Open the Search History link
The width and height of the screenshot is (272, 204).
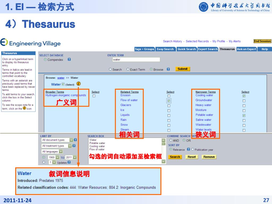click(x=172, y=41)
